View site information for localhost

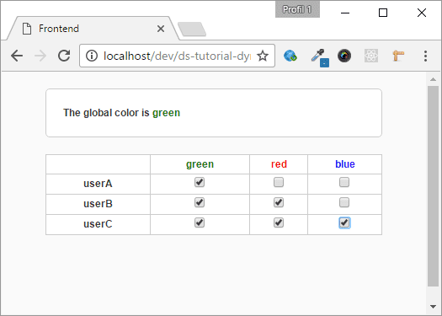tap(92, 56)
